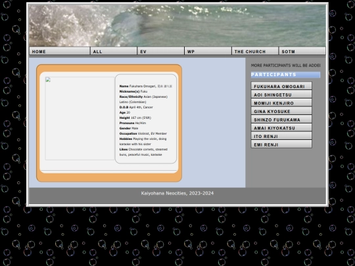Select participant Shinzo Furukawa
Image resolution: width=355 pixels, height=266 pixels.
(281, 119)
